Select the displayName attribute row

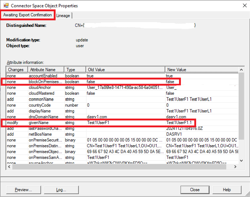122,111
